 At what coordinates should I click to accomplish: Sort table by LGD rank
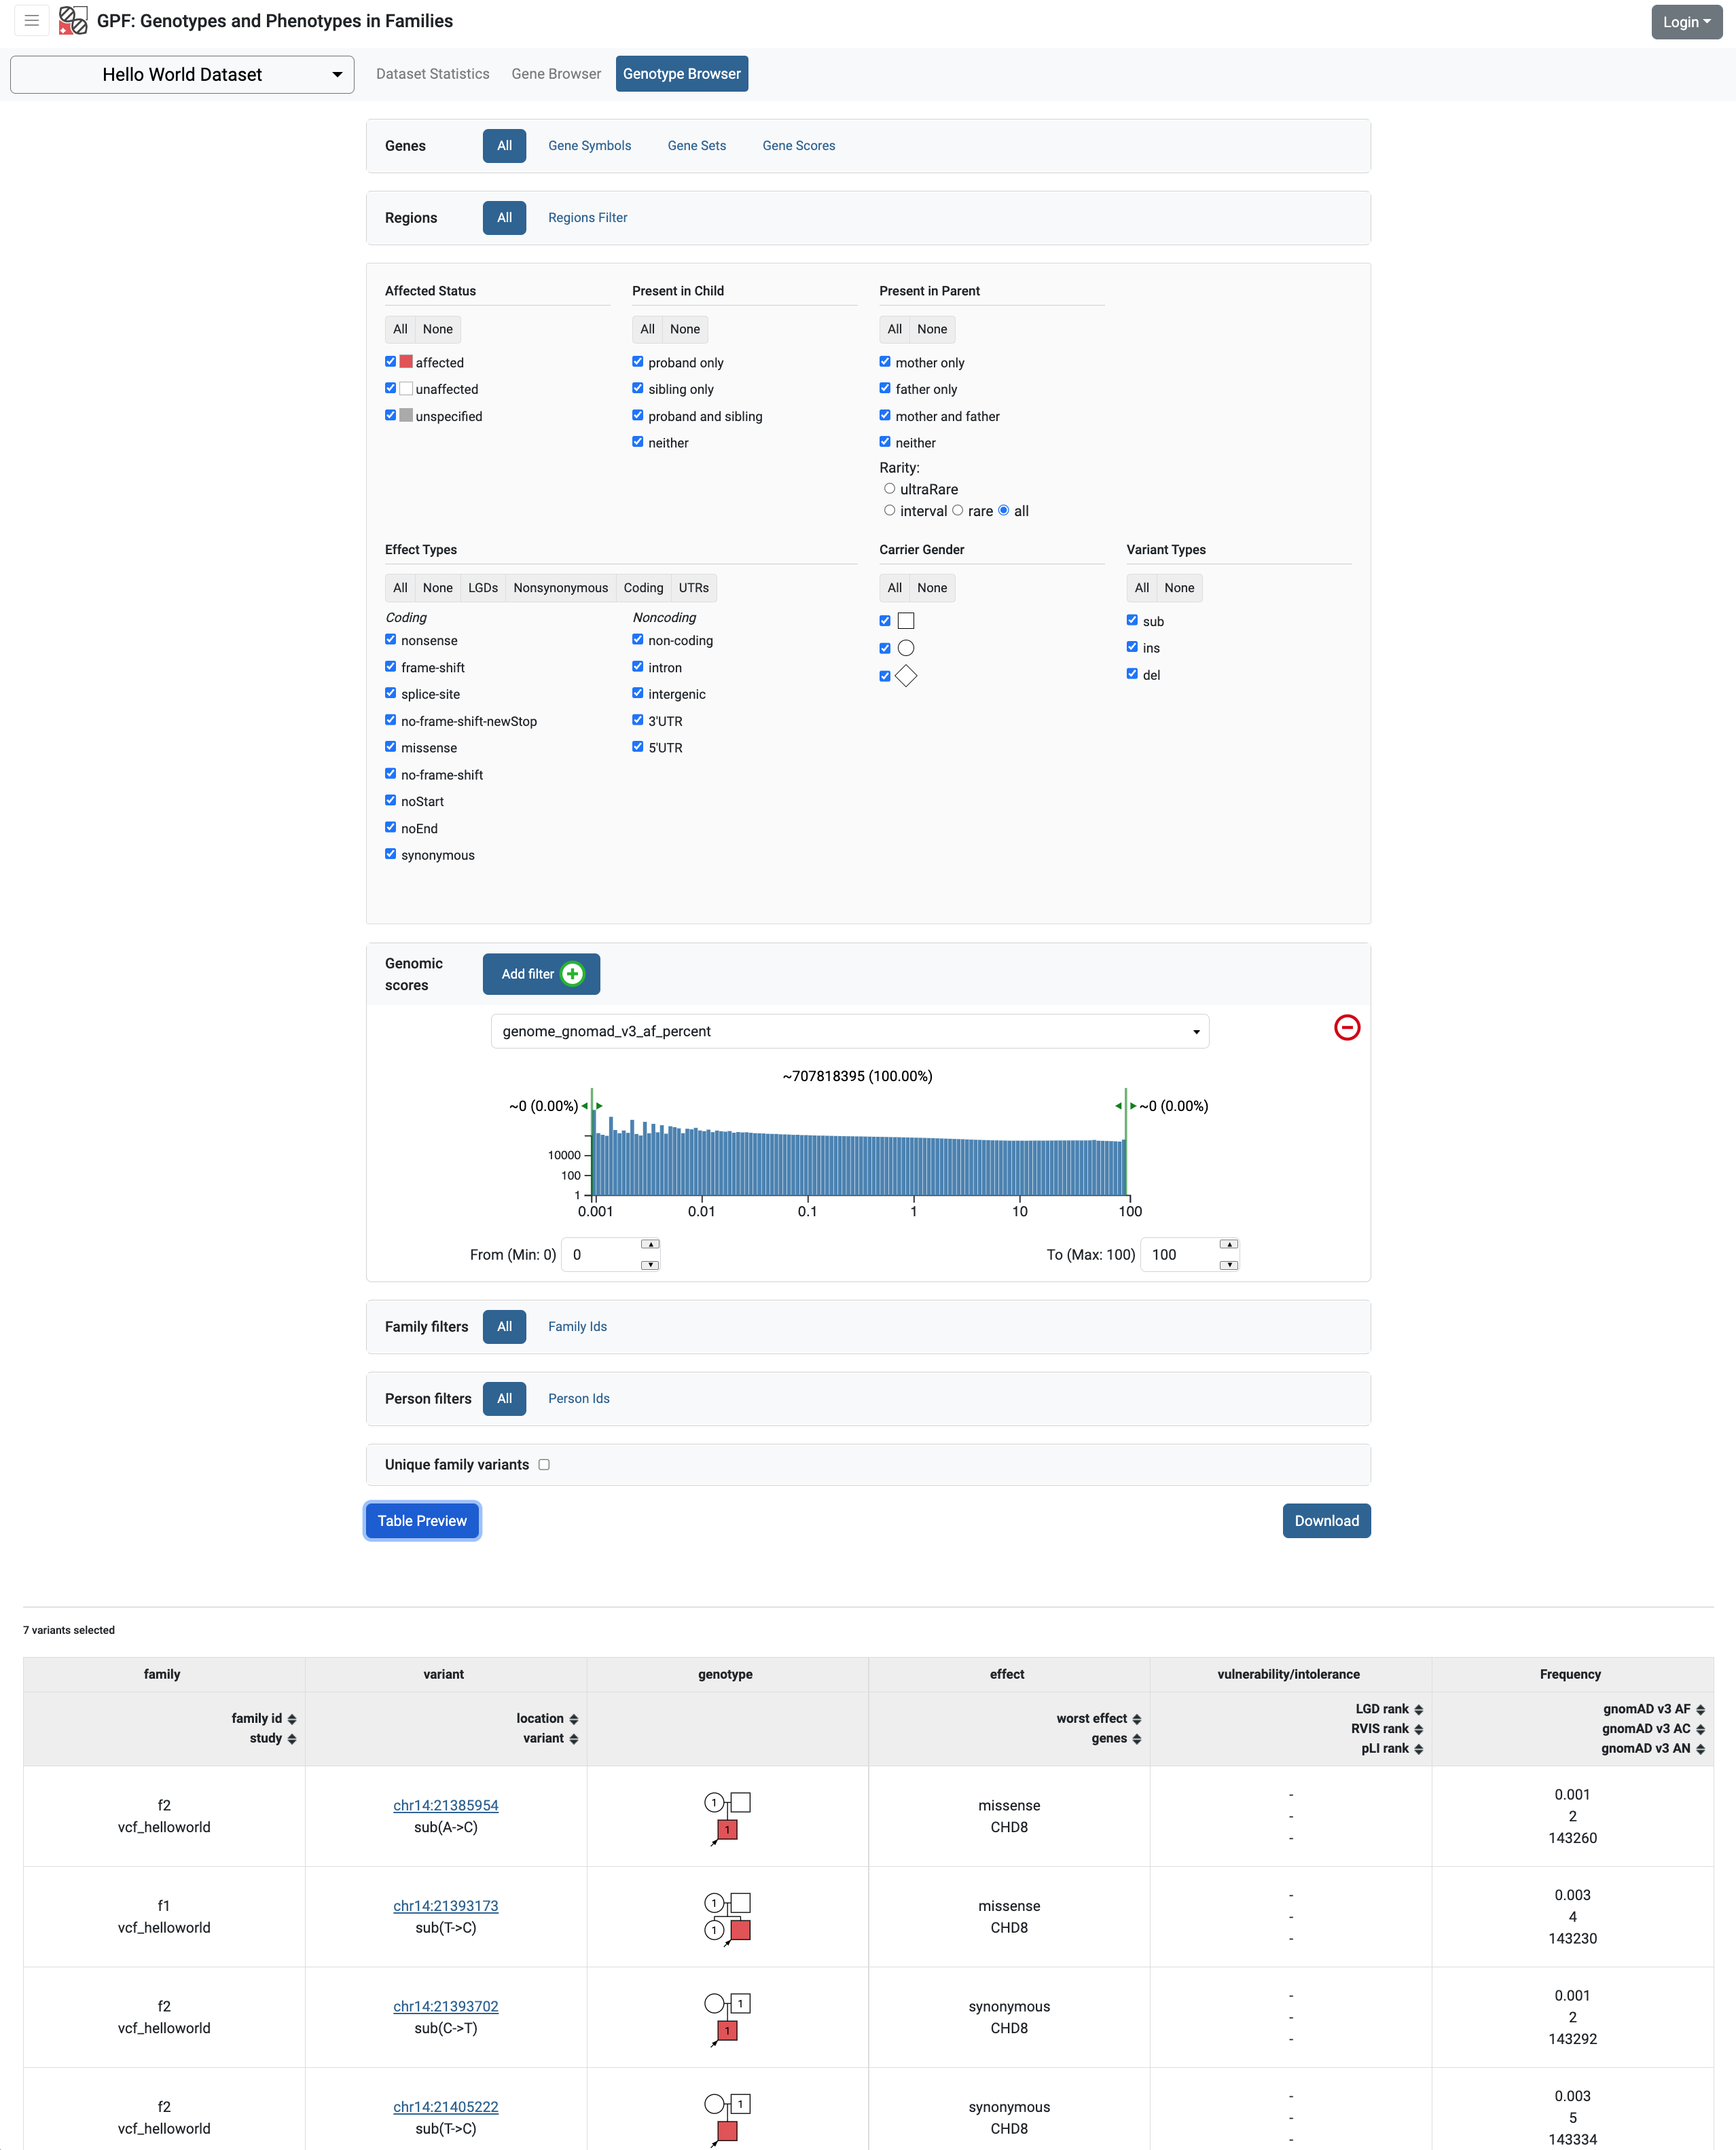tap(1418, 1710)
